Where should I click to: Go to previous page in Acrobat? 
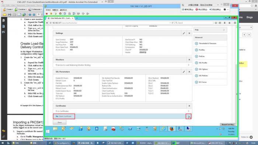(30, 15)
